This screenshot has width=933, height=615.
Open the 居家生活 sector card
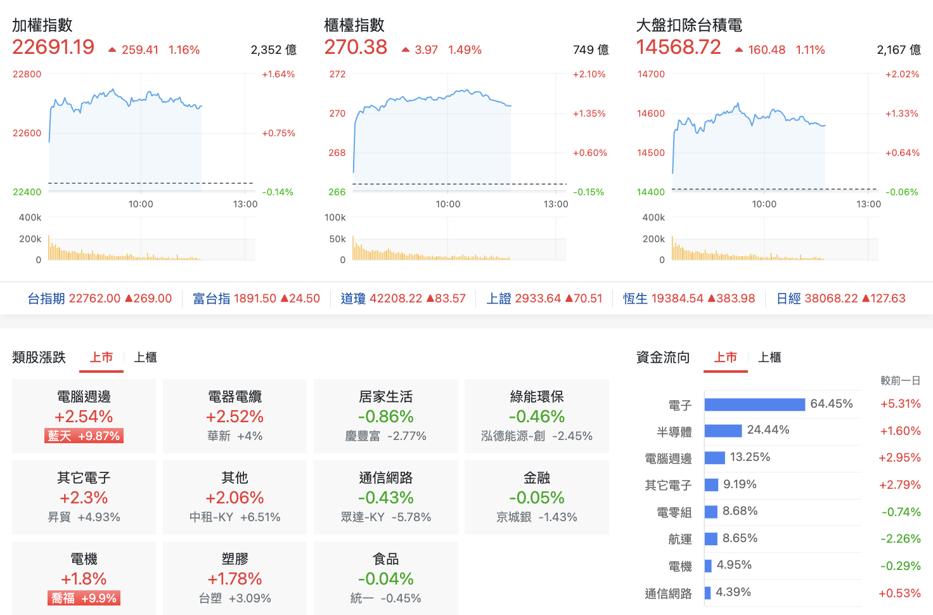click(385, 416)
